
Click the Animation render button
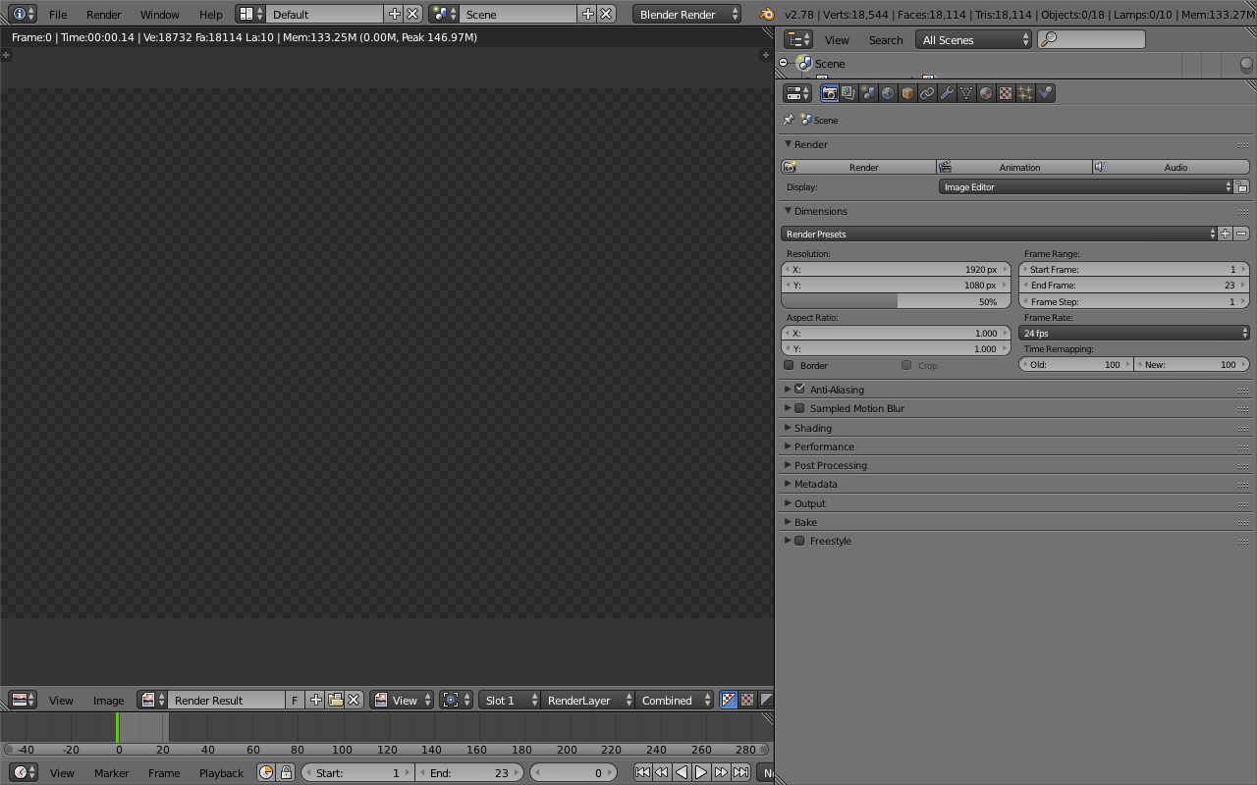pos(1018,167)
